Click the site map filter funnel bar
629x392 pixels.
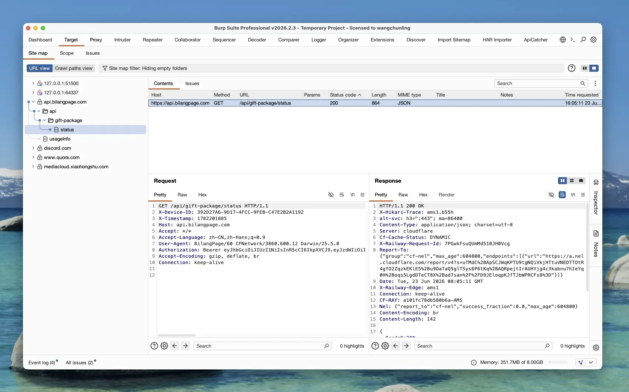(331, 68)
